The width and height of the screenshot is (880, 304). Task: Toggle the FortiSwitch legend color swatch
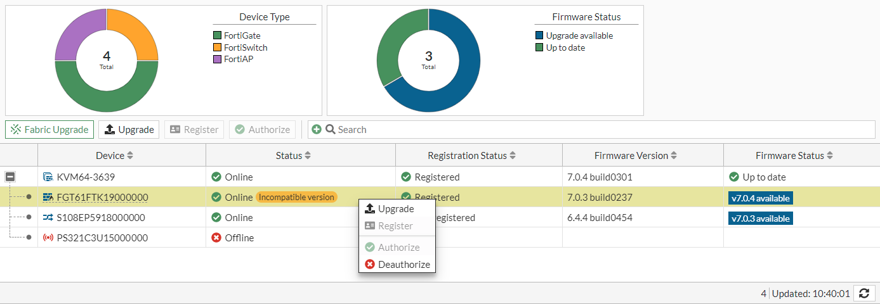coord(218,47)
